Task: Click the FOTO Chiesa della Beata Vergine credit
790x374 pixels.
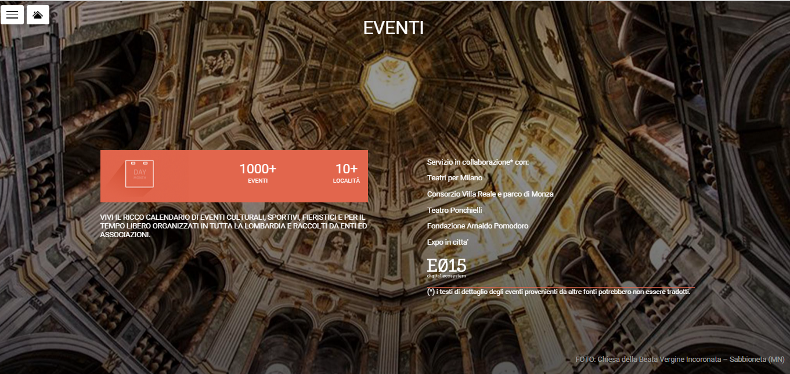Action: tap(680, 360)
